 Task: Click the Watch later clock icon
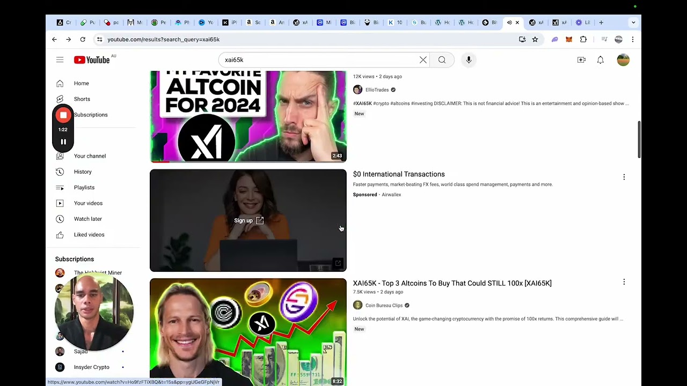click(x=60, y=219)
